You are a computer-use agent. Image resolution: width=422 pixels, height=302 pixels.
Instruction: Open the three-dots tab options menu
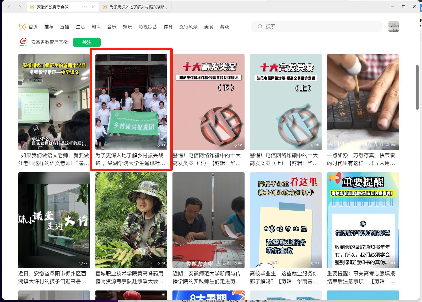click(84, 7)
